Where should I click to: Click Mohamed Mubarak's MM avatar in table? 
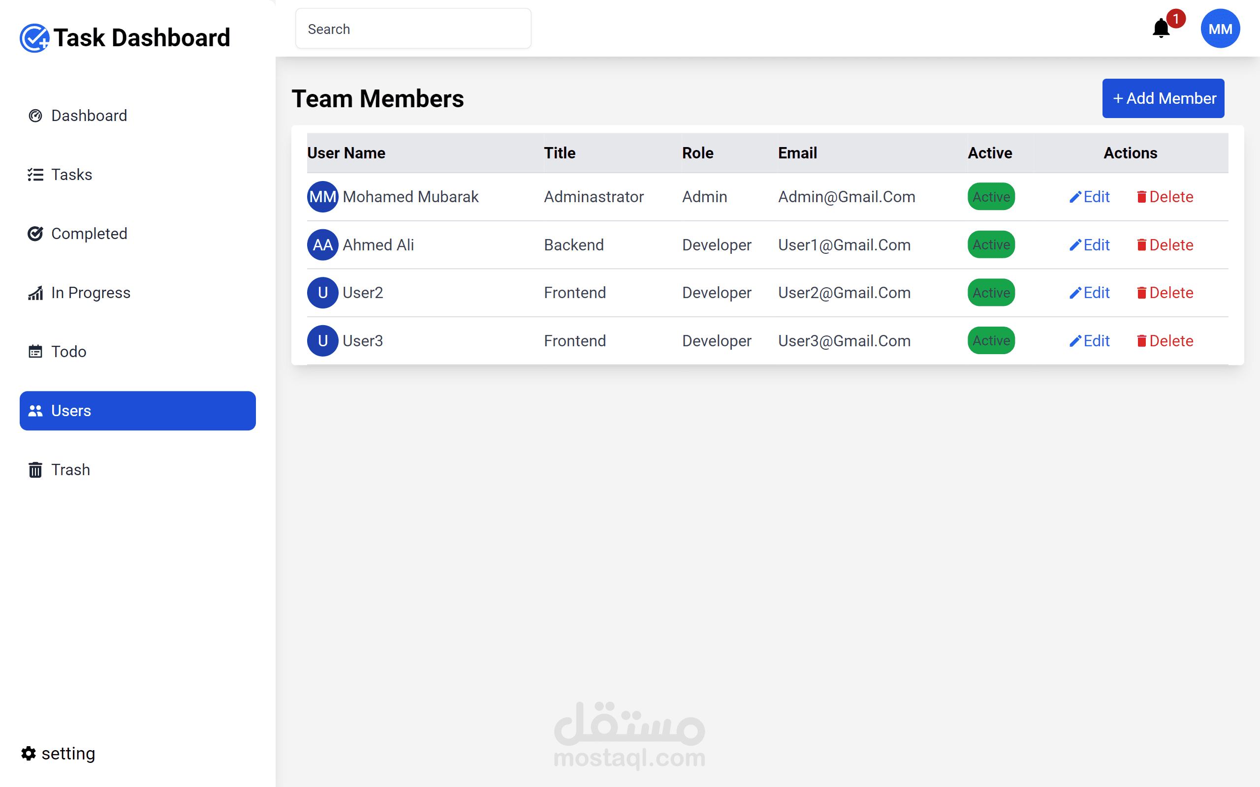[322, 197]
